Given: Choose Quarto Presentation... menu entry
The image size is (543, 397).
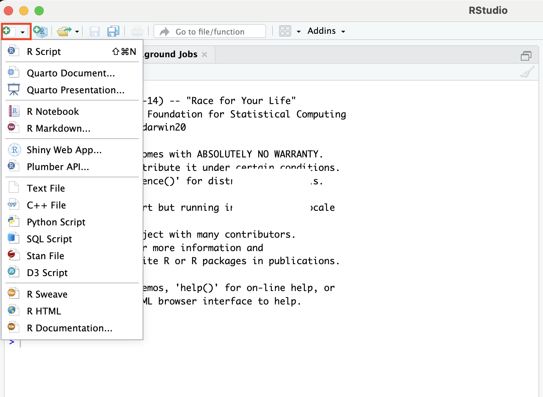Looking at the screenshot, I should (72, 90).
